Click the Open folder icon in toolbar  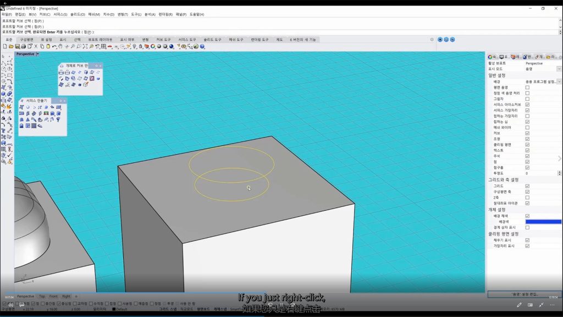pos(10,47)
